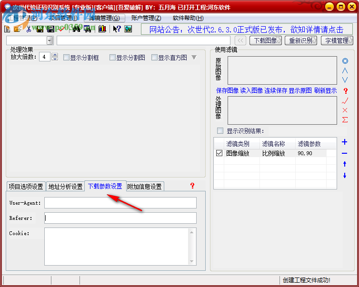Decrease 放大倍数 with spinner down arrow
This screenshot has height=287, width=359.
pos(54,59)
